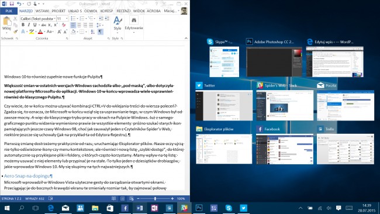The height and width of the screenshot is (214, 380).
Task: Toggle superscript formatting
Action: 56,25
